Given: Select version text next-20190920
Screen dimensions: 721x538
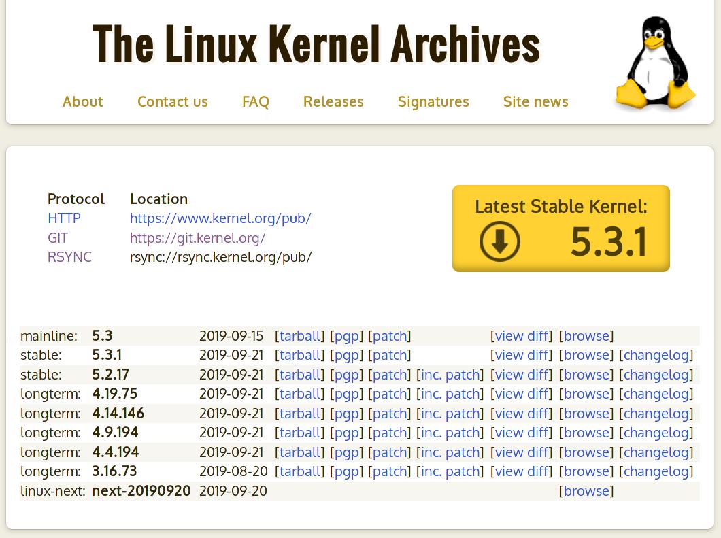Looking at the screenshot, I should point(141,491).
